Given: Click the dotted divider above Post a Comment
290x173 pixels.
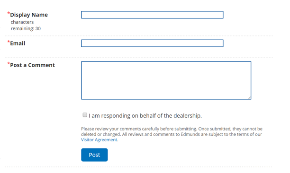Looking at the screenshot, I should click(x=139, y=58).
